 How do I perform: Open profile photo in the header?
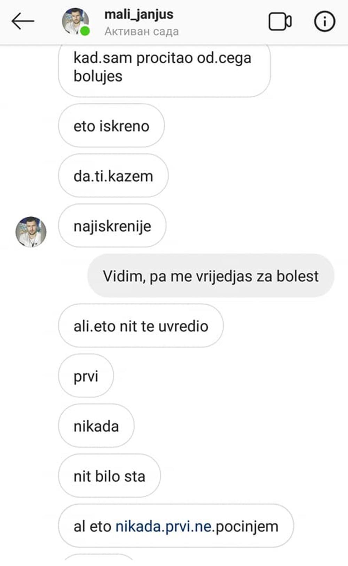(x=75, y=21)
